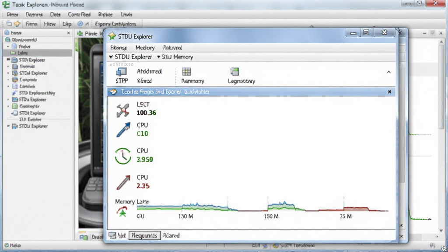Close the blue banner bar

pos(389,92)
